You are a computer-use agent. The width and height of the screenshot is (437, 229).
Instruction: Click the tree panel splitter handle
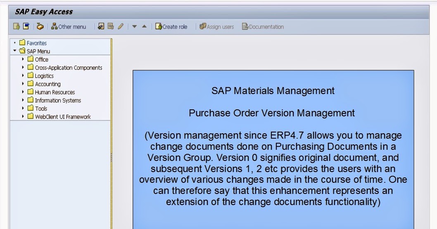[x=111, y=158]
